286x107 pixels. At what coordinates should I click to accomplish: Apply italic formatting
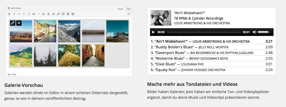(x=14, y=14)
